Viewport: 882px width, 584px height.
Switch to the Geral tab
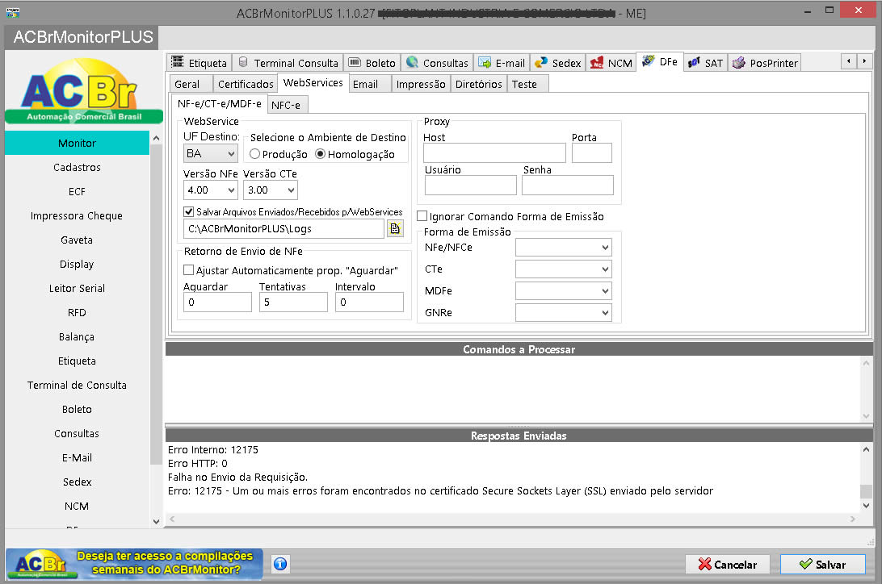191,84
